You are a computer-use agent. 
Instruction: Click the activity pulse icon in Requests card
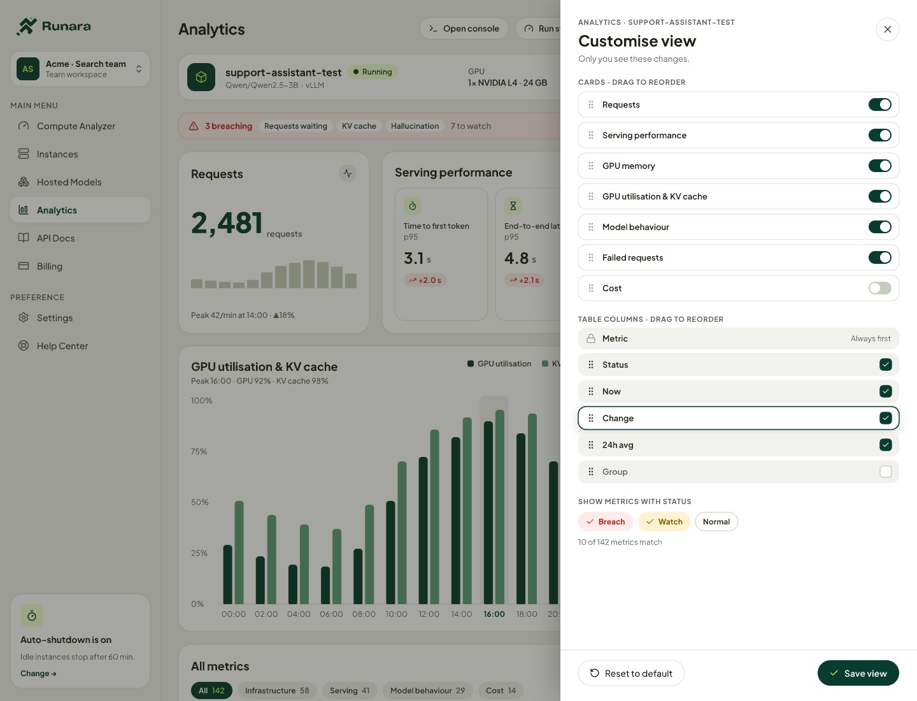pos(348,173)
